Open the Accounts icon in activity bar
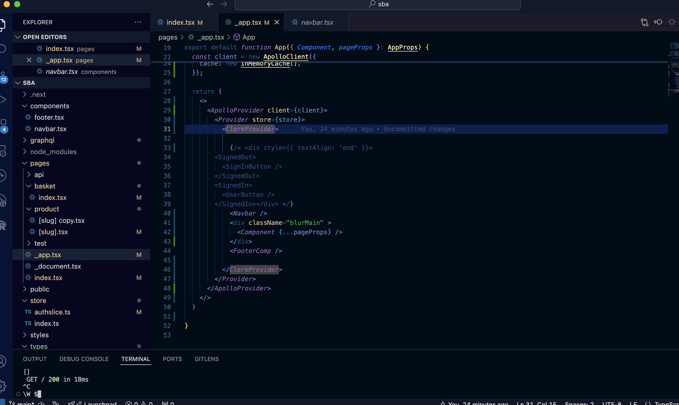This screenshot has height=405, width=679. 3,361
